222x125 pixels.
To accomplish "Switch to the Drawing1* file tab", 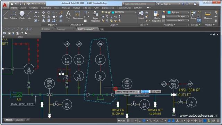I will (x=61, y=29).
